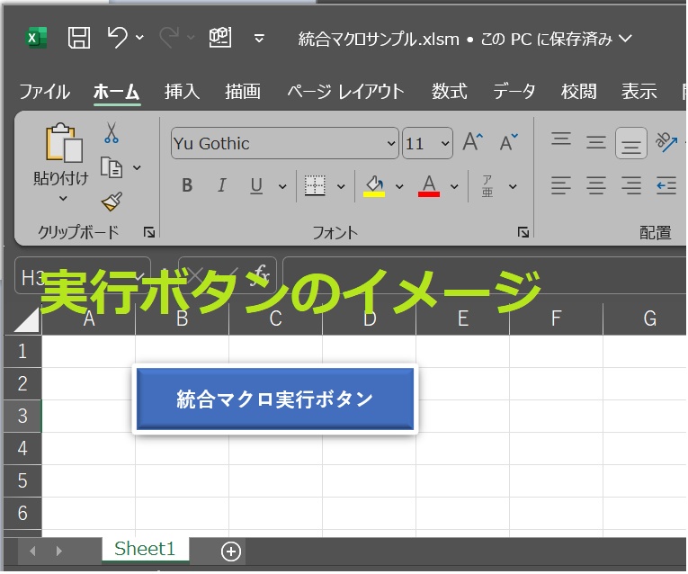
Task: Open the ページ レイアウト tab
Action: (345, 92)
